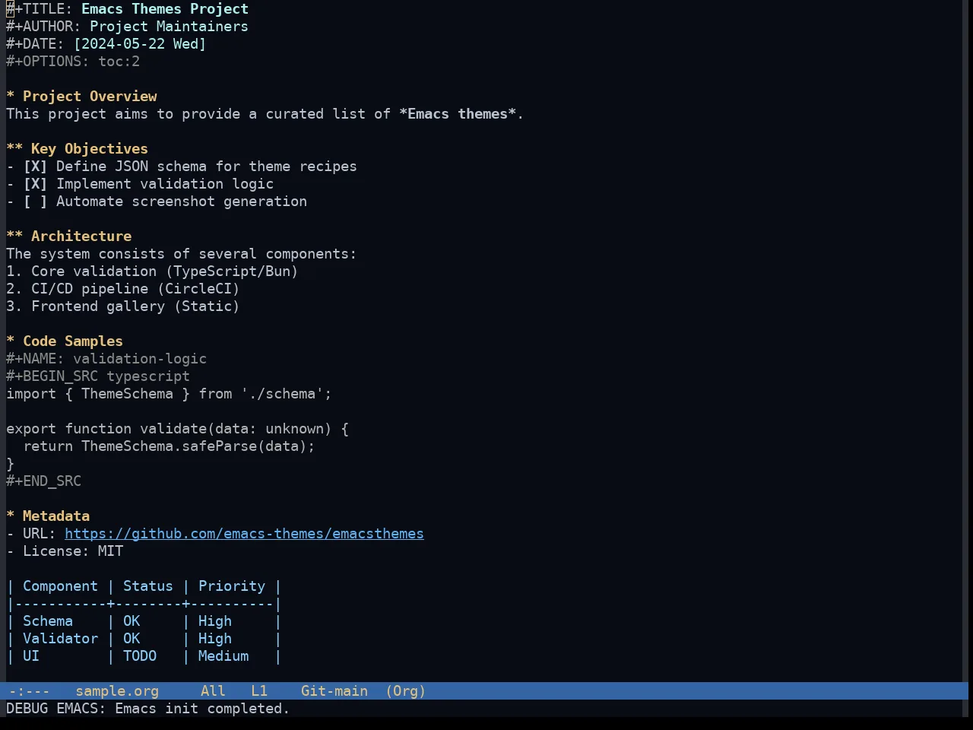Click the L1 line number indicator
This screenshot has height=730, width=973.
[259, 691]
